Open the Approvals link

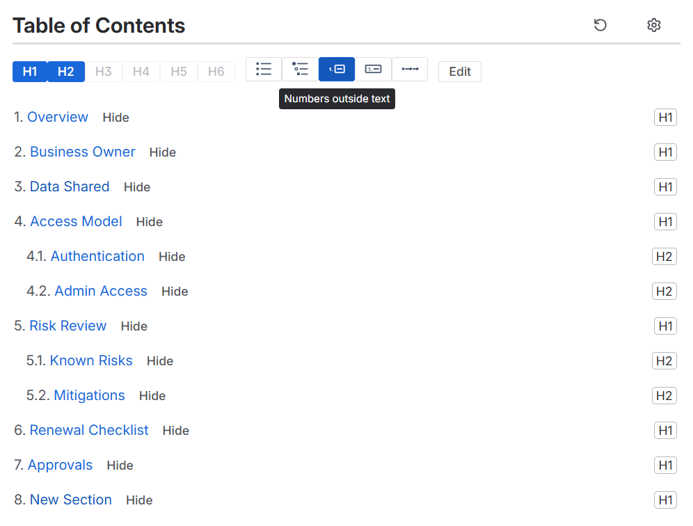60,465
